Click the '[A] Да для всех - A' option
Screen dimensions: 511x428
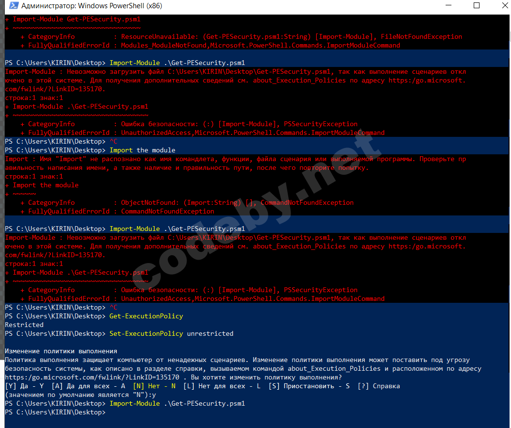tap(88, 386)
